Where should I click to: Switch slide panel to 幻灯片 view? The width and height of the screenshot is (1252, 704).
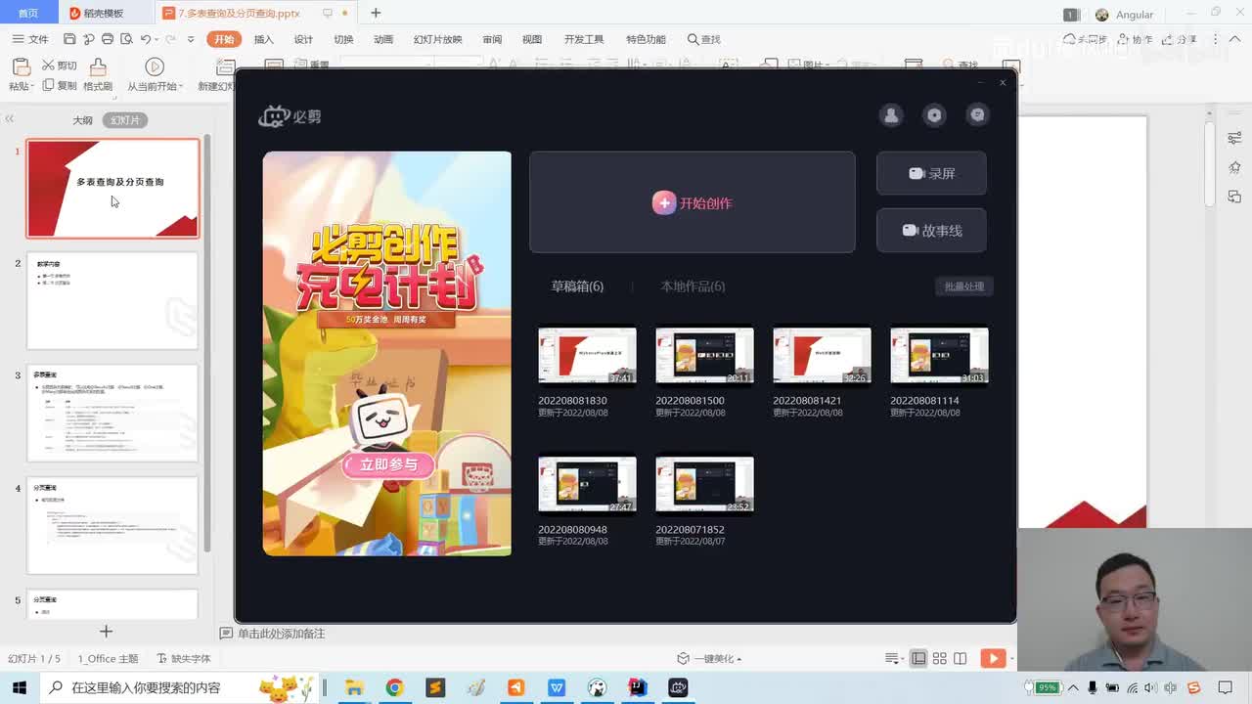point(125,120)
